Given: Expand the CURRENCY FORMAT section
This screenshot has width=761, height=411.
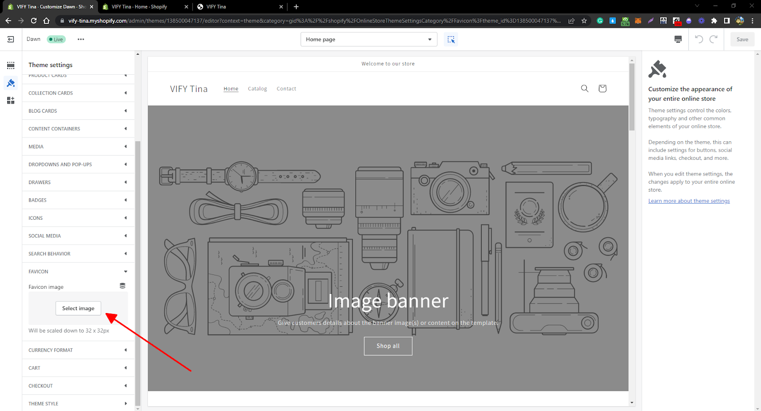Looking at the screenshot, I should click(78, 350).
